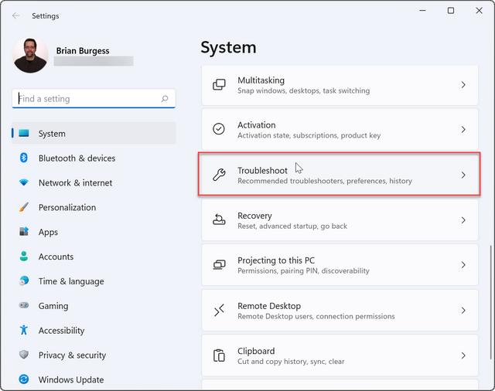Click 'Remote Desktop users, connection permissions' text
Viewport: 495px width, 391px height.
[316, 316]
